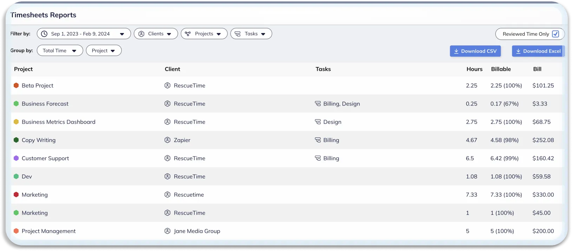
Task: Click the client icon beside Jane Media Group
Action: tap(168, 231)
